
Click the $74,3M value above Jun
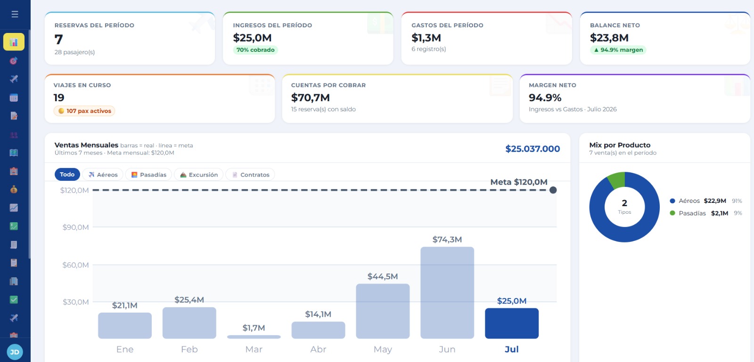(447, 240)
